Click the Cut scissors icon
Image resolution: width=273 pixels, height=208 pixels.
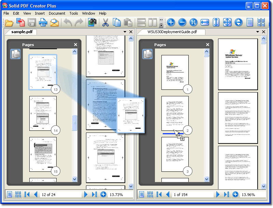105,23
